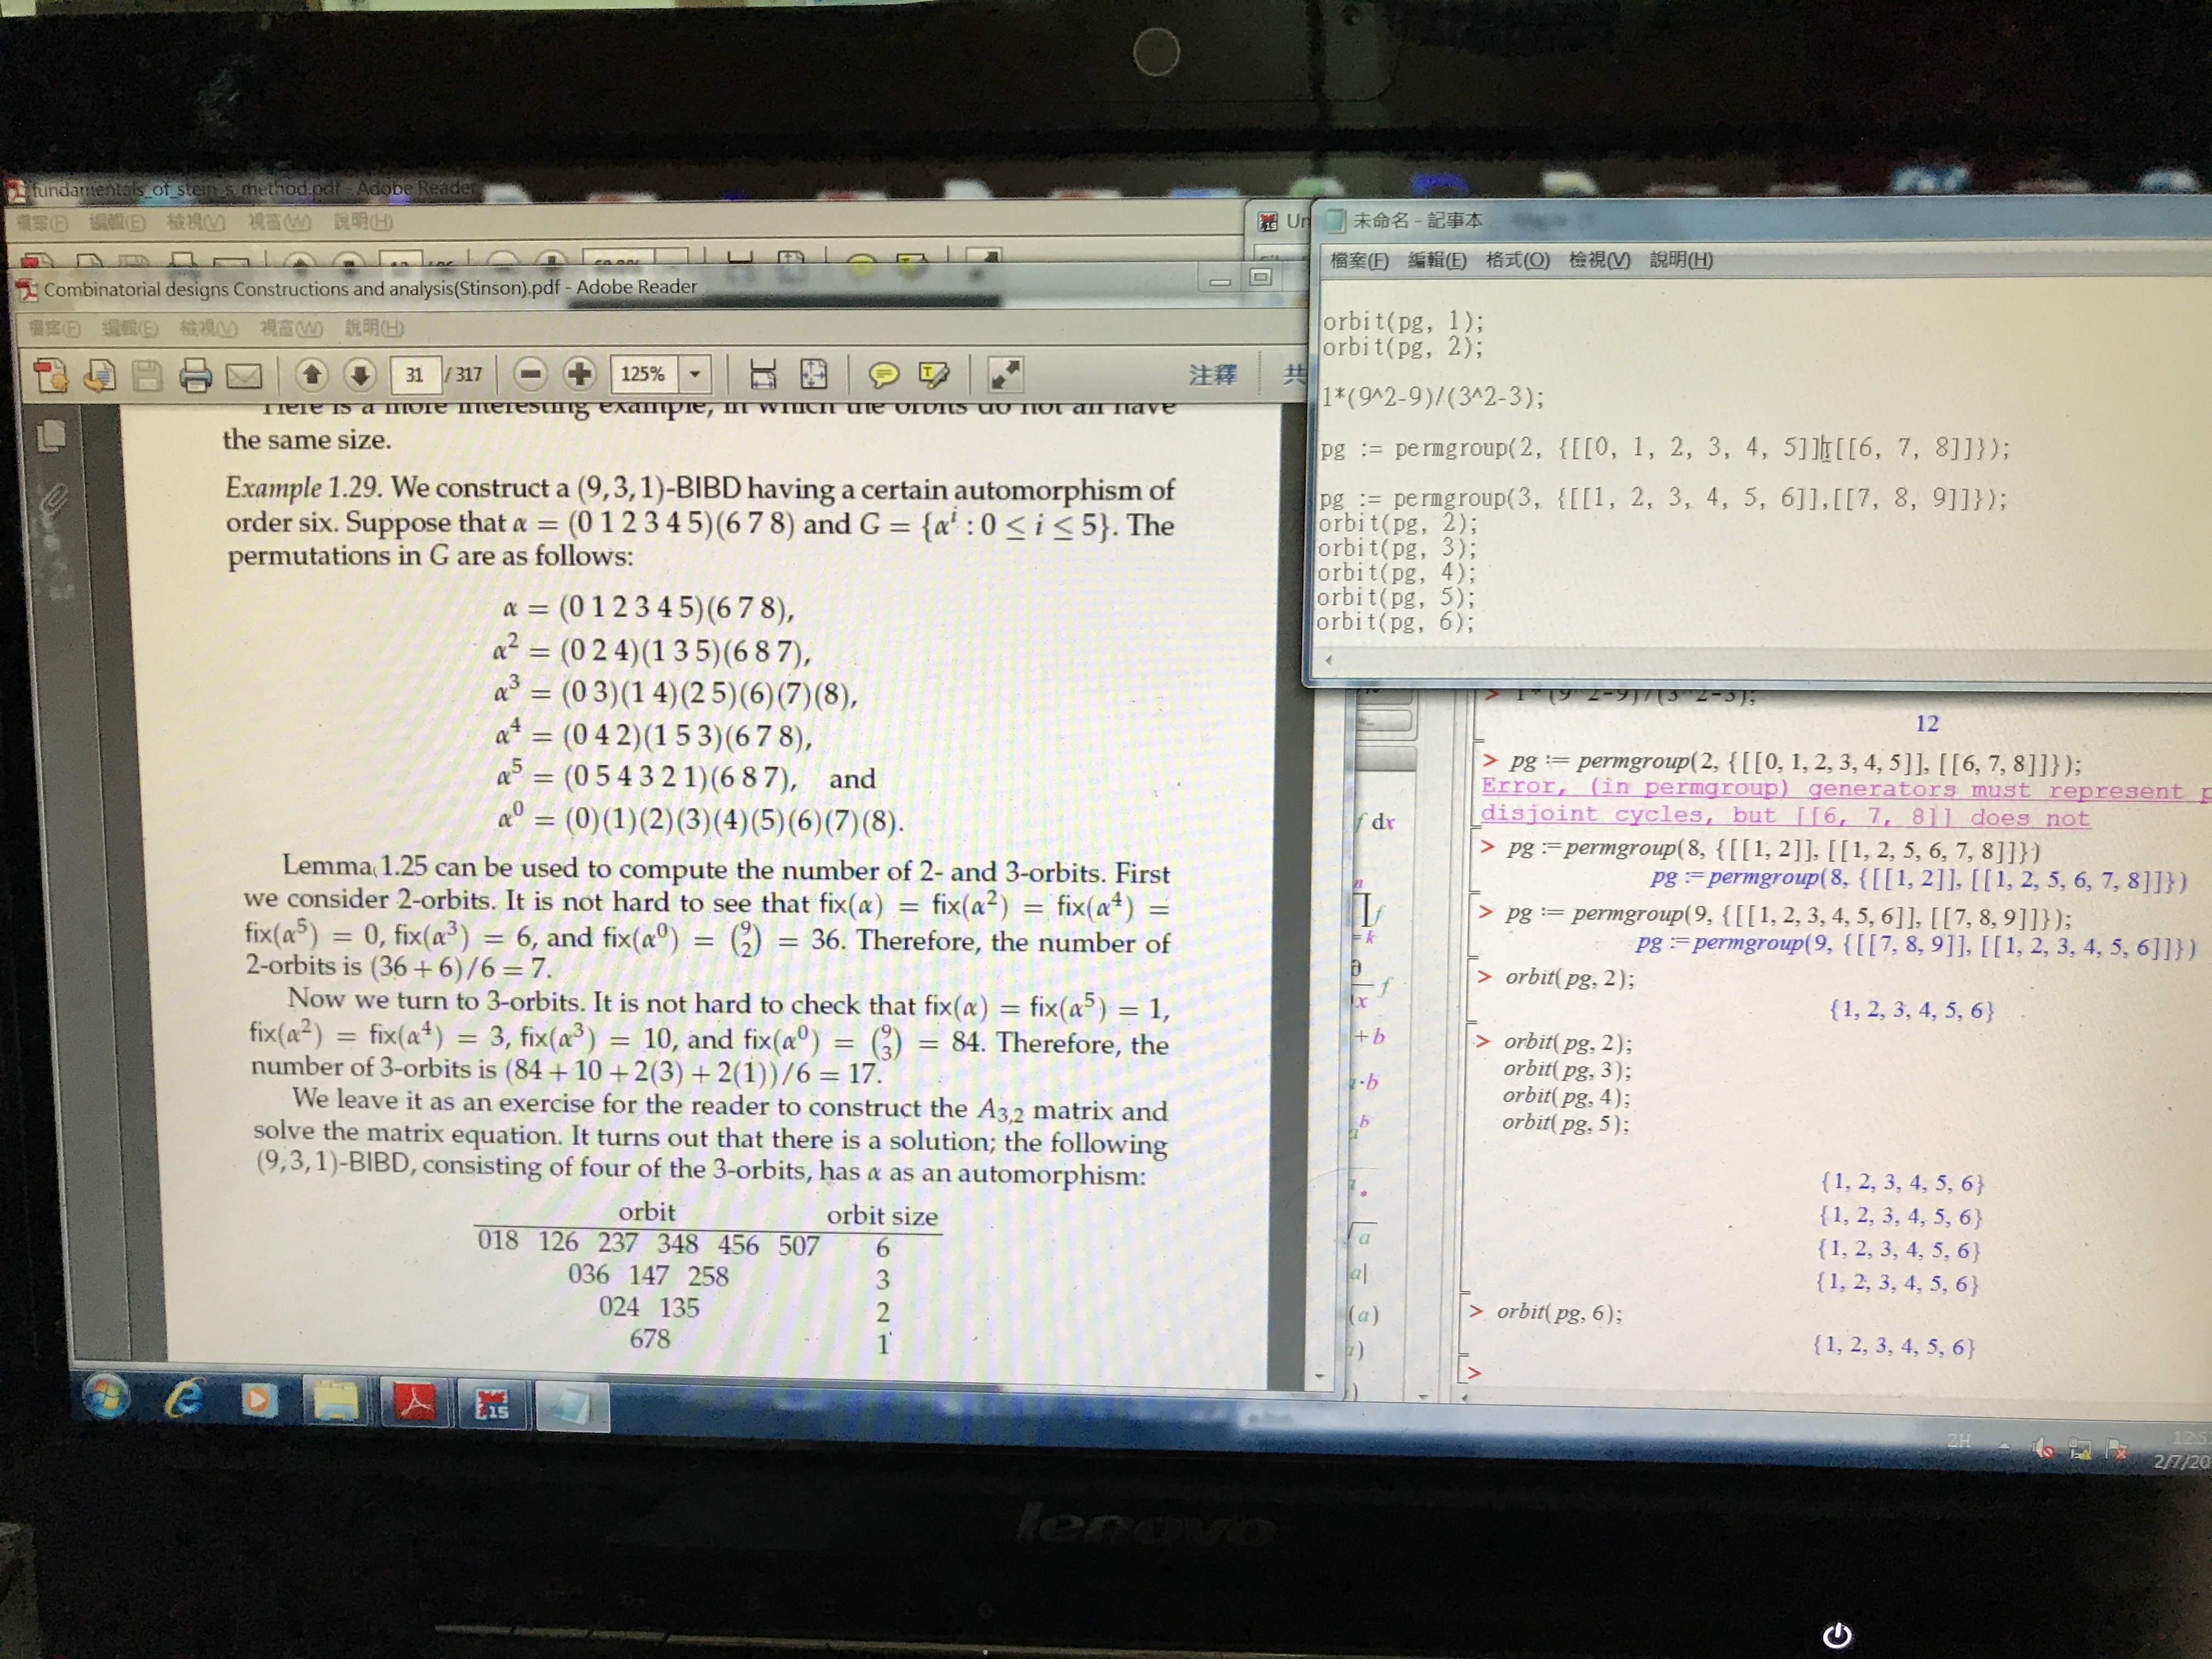This screenshot has width=2212, height=1659.
Task: Open 編輯(E) menu in Notepad
Action: click(1437, 261)
